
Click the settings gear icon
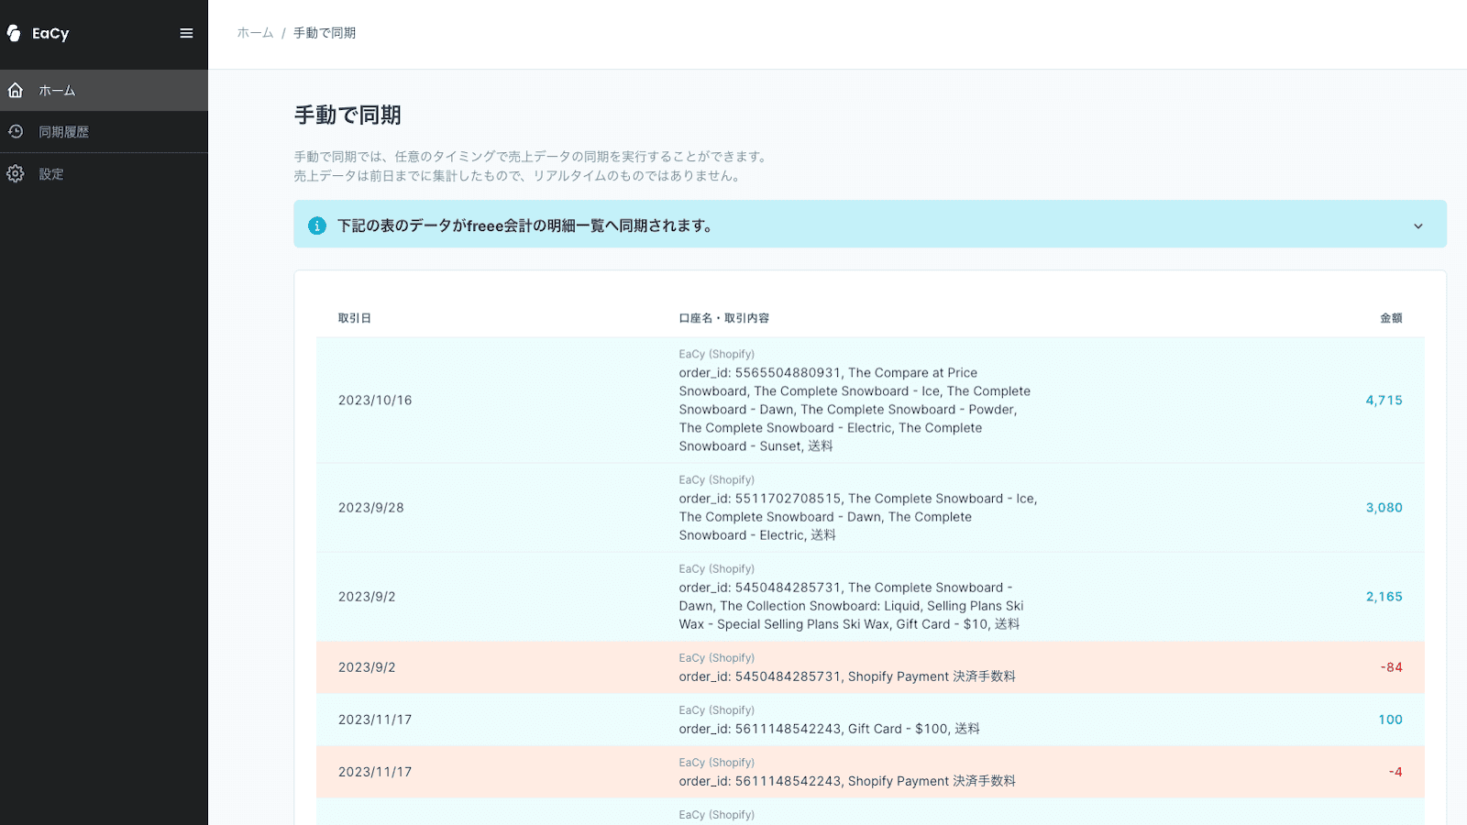click(16, 174)
